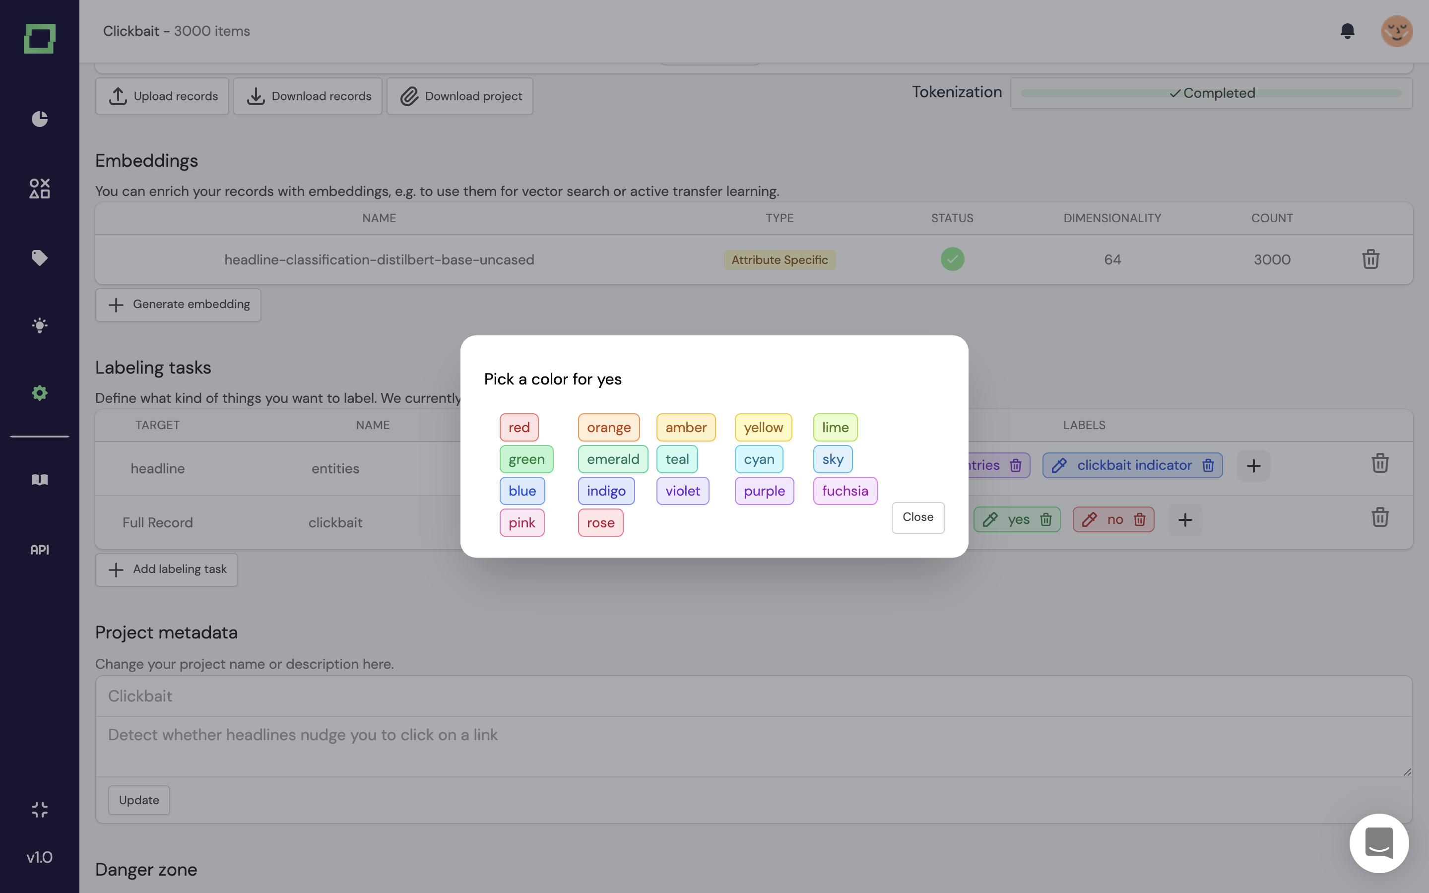The width and height of the screenshot is (1429, 893).
Task: Choose emerald color for yes label
Action: [612, 459]
